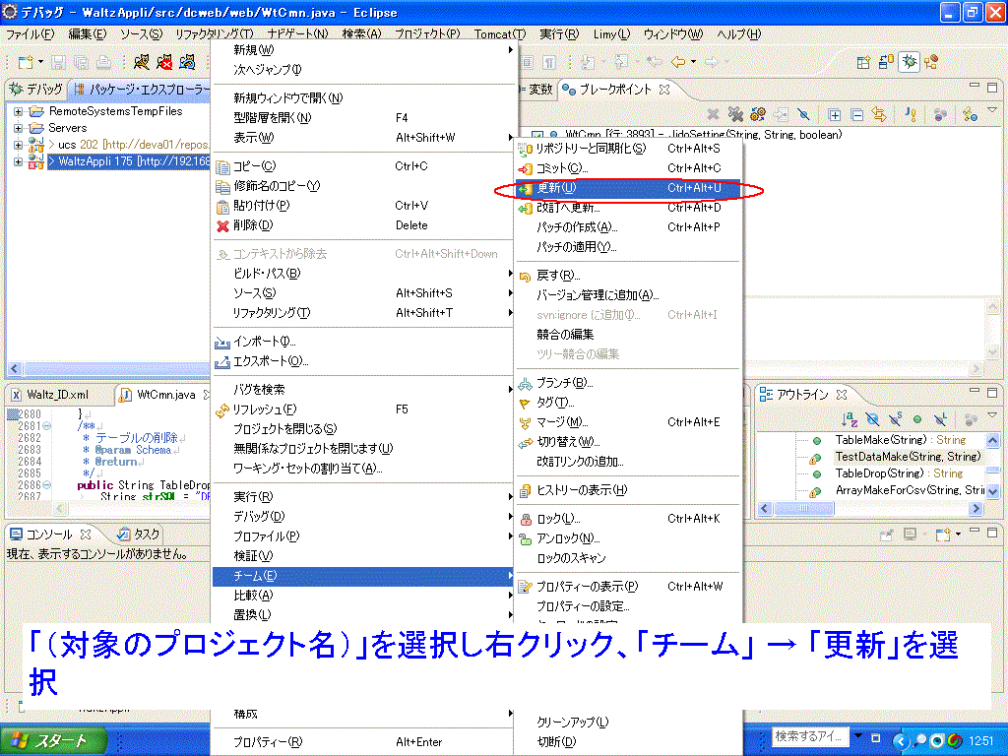This screenshot has height=756, width=1008.
Task: Expand the WaltzAppli 175 project node
Action: coord(19,161)
